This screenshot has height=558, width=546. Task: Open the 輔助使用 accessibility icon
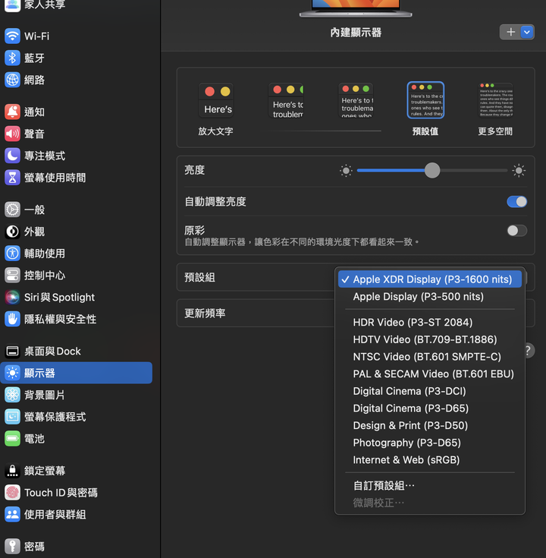click(12, 254)
